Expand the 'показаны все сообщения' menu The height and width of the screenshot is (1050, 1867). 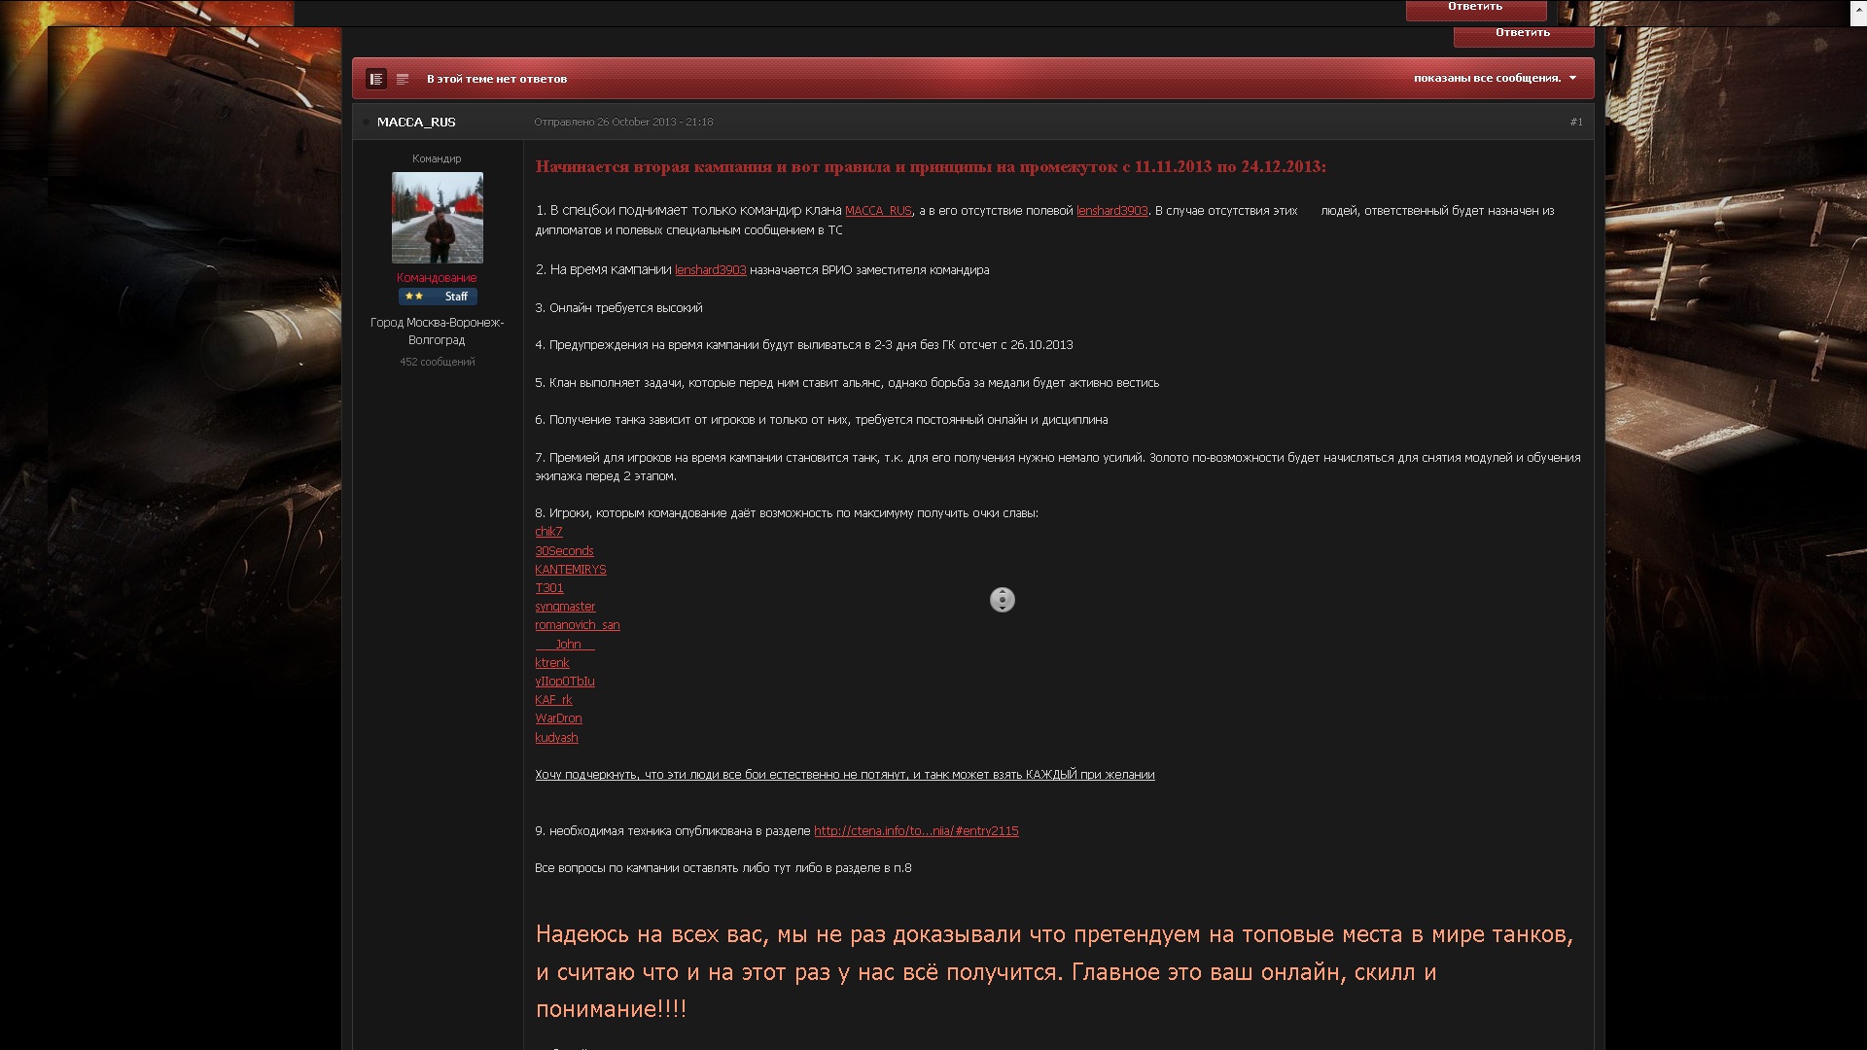coord(1487,78)
